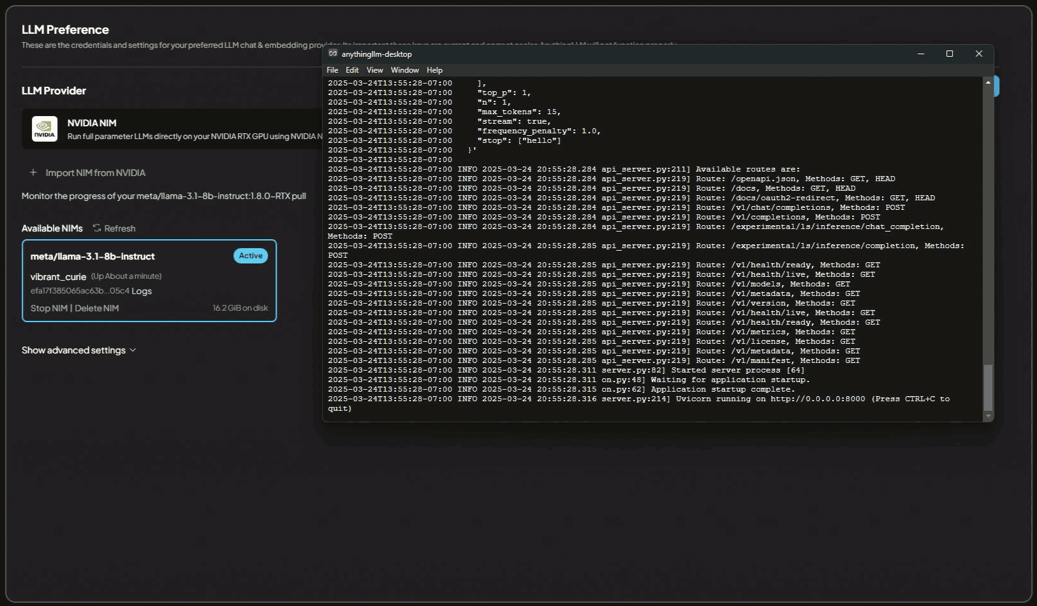Click the NVIDIA NIM provider logo
Viewport: 1037px width, 606px height.
point(45,129)
